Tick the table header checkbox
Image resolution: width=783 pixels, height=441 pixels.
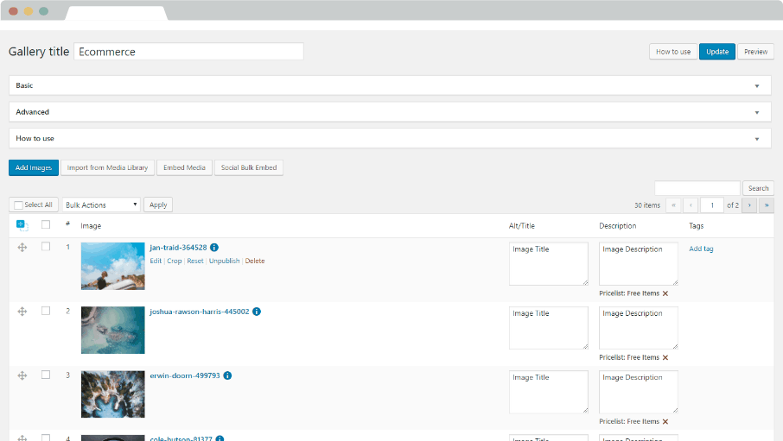pyautogui.click(x=46, y=224)
